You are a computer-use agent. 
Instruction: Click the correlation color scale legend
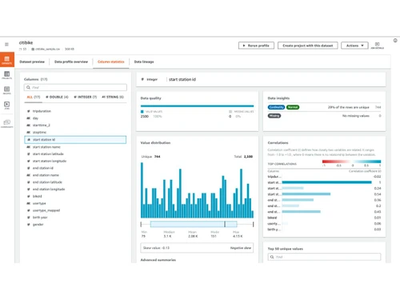pos(351,162)
